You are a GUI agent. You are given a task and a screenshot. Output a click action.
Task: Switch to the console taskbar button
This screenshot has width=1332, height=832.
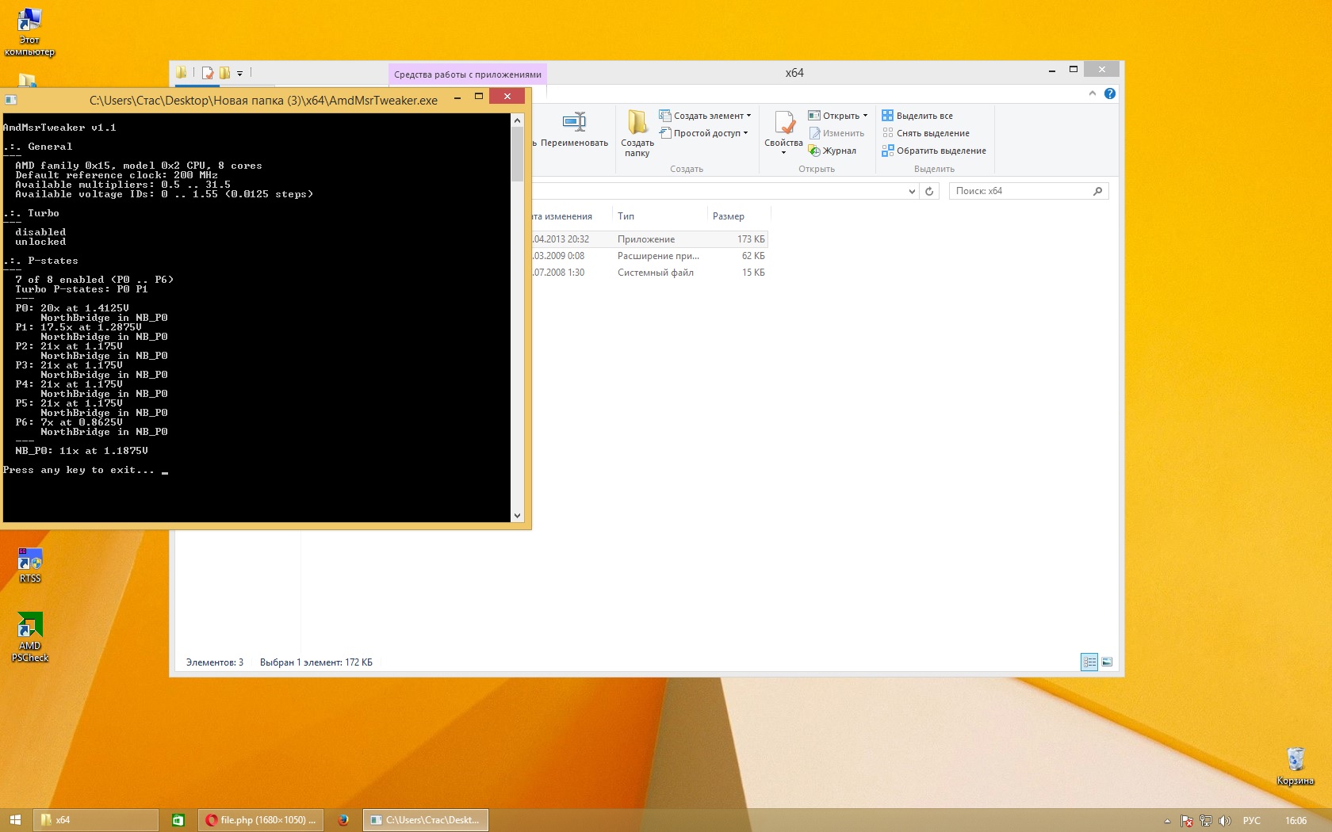[426, 820]
